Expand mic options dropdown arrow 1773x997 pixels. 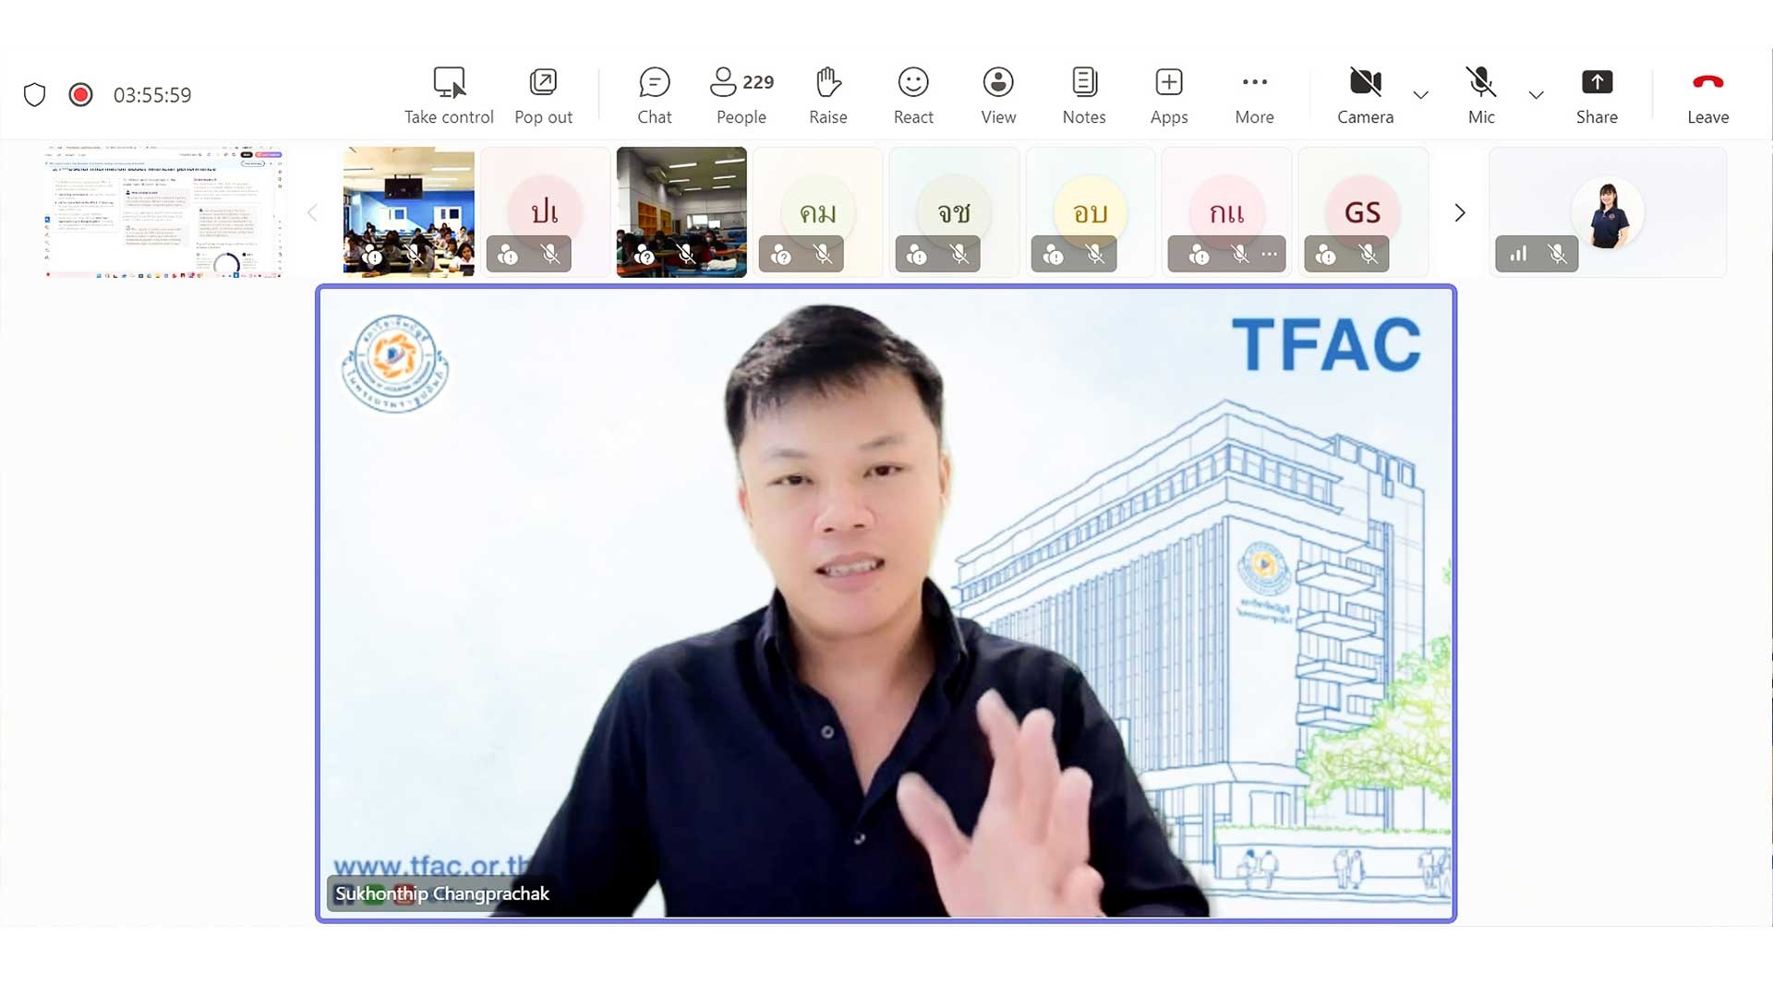pyautogui.click(x=1536, y=95)
